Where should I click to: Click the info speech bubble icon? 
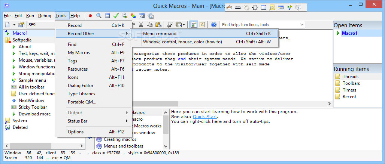pyautogui.click(x=298, y=7)
